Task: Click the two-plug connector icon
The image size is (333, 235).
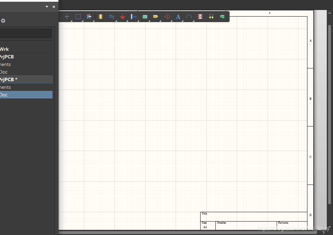Action: pyautogui.click(x=211, y=17)
